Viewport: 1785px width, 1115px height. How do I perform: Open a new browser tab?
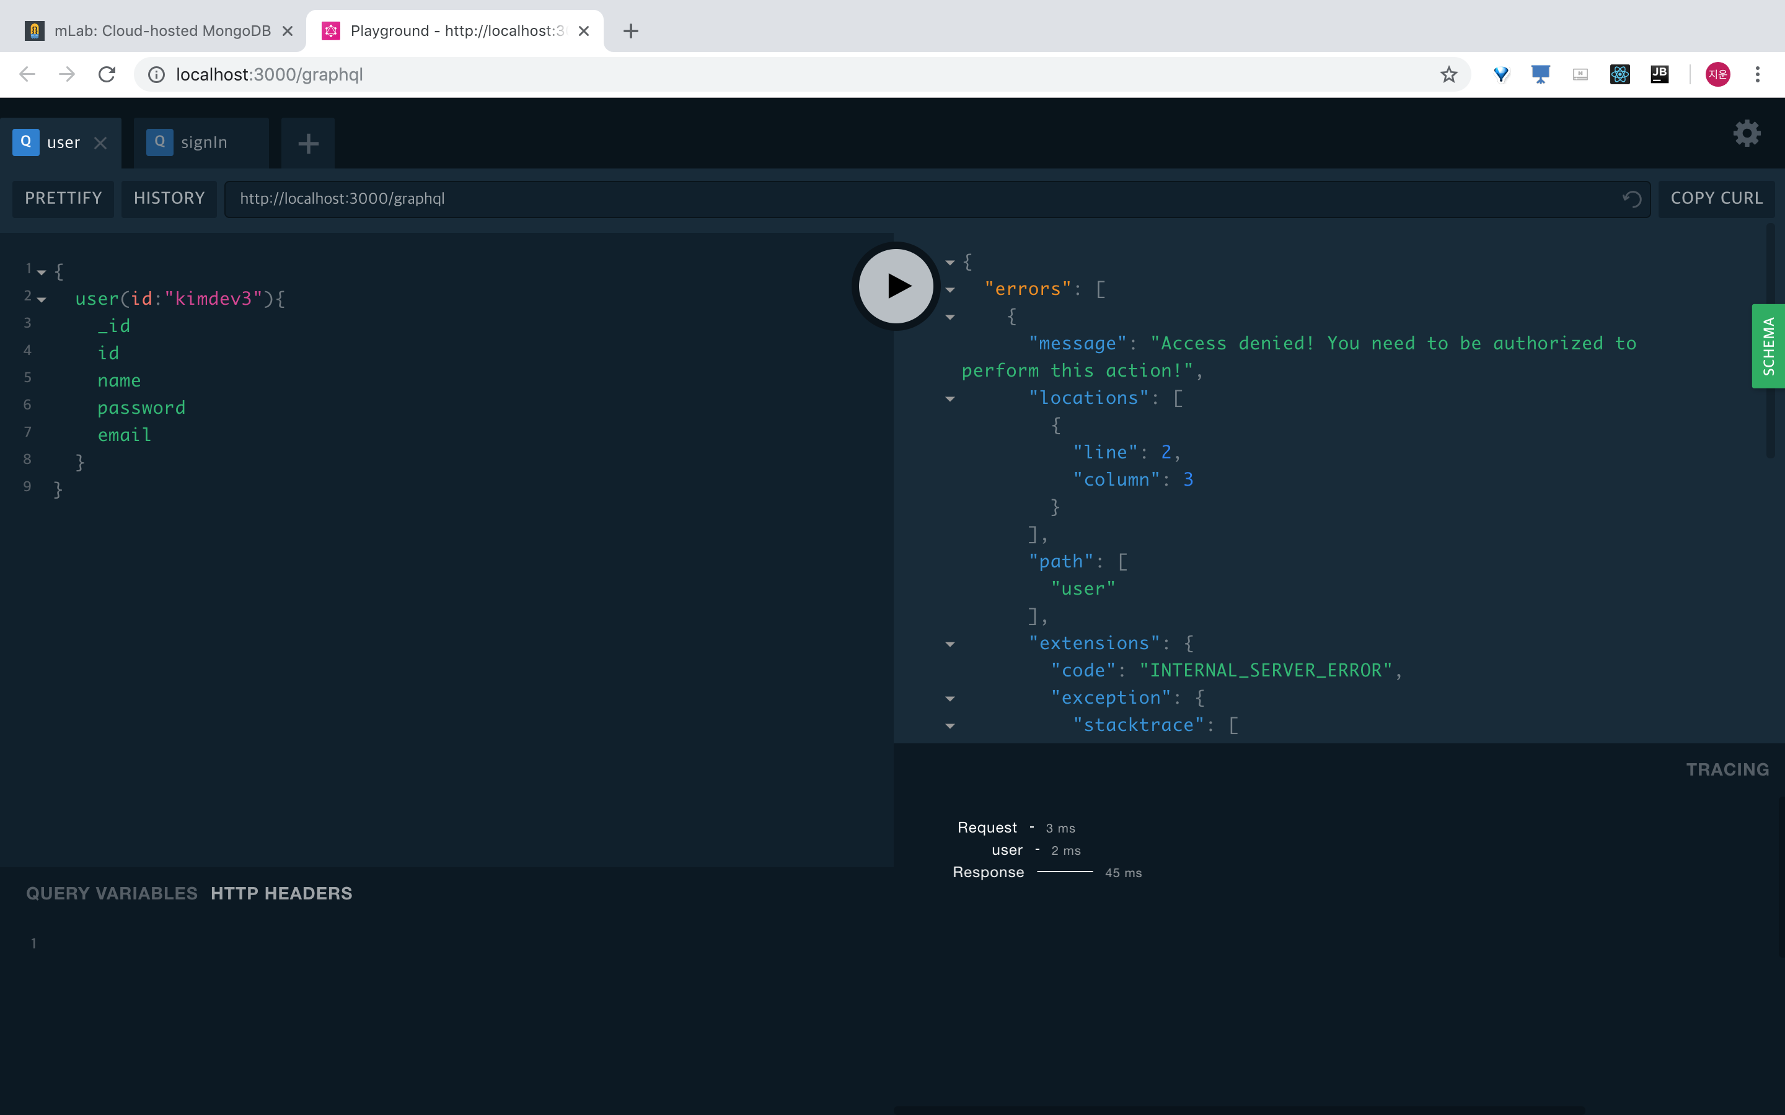631,31
